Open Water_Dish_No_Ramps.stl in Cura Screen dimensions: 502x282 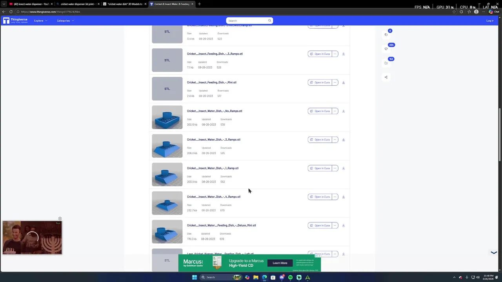320,111
